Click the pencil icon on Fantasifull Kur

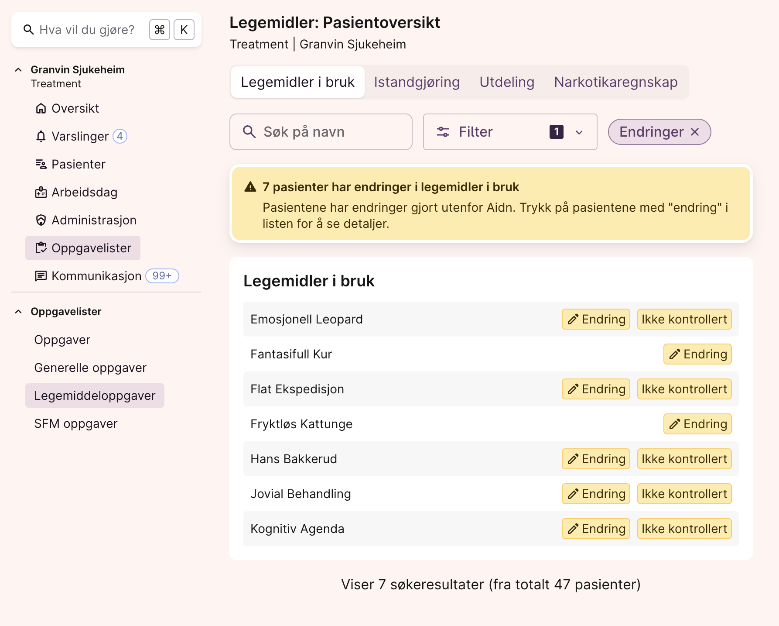coord(674,354)
